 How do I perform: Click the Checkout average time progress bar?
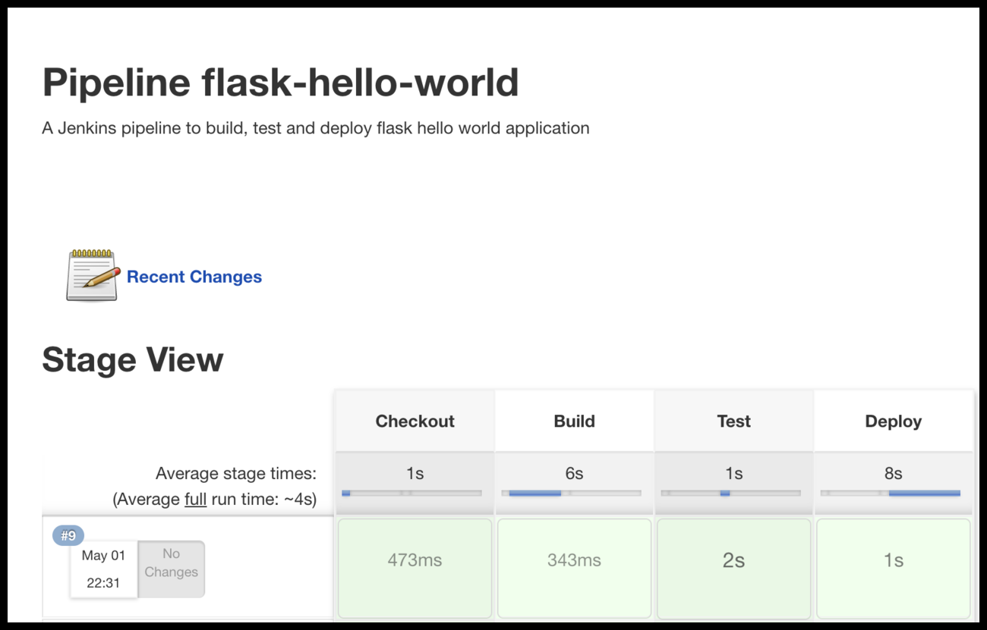coord(412,493)
